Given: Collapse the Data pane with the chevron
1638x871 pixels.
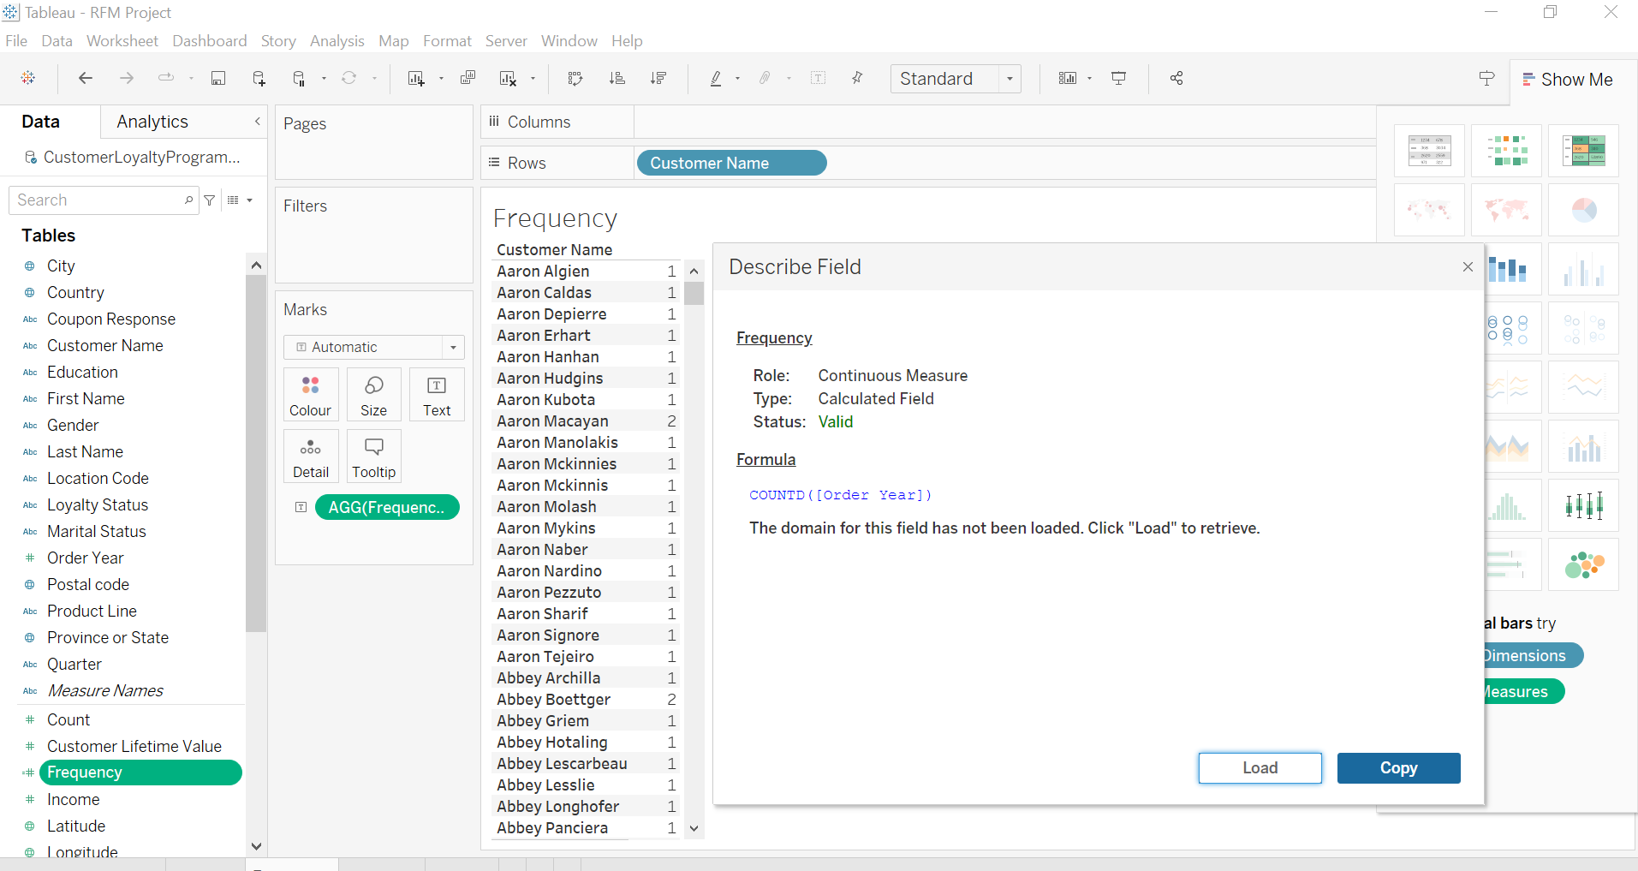Looking at the screenshot, I should (257, 122).
